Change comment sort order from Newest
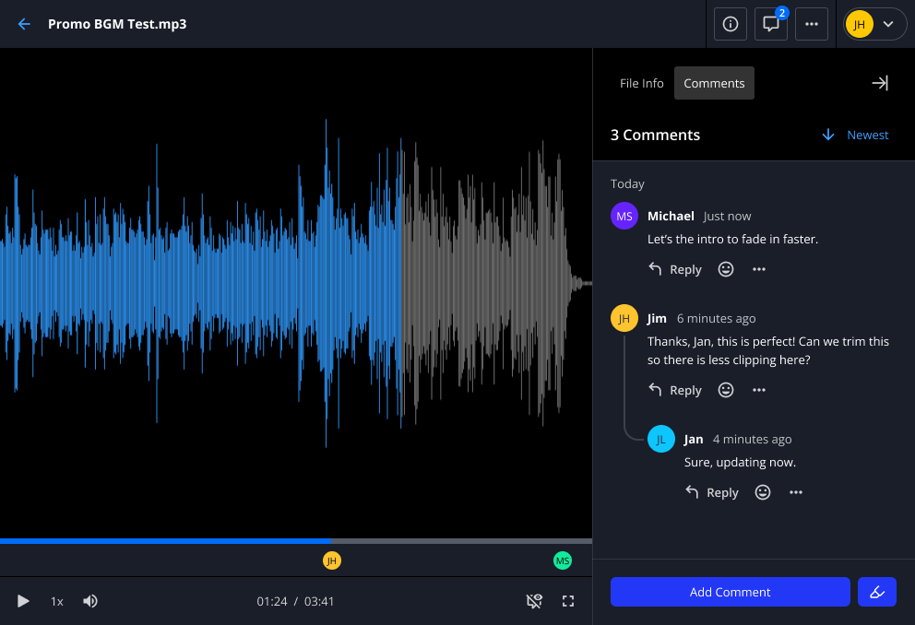 tap(855, 135)
